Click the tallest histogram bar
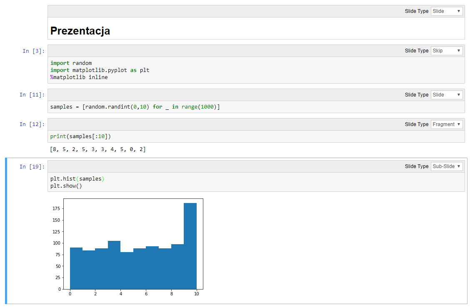This screenshot has height=307, width=470. pyautogui.click(x=190, y=246)
